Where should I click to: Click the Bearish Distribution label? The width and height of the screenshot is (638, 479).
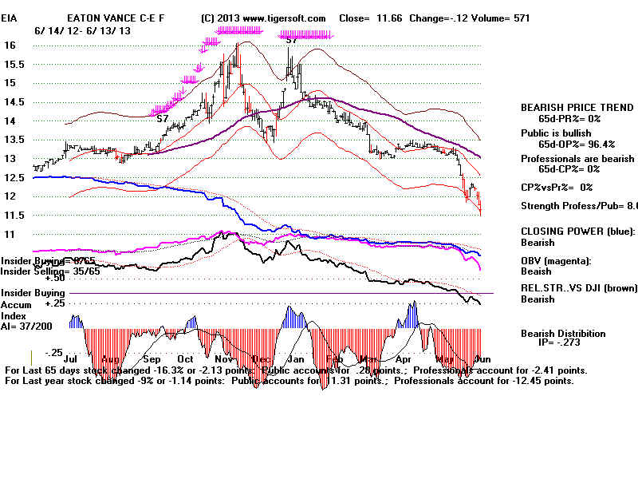pos(562,334)
